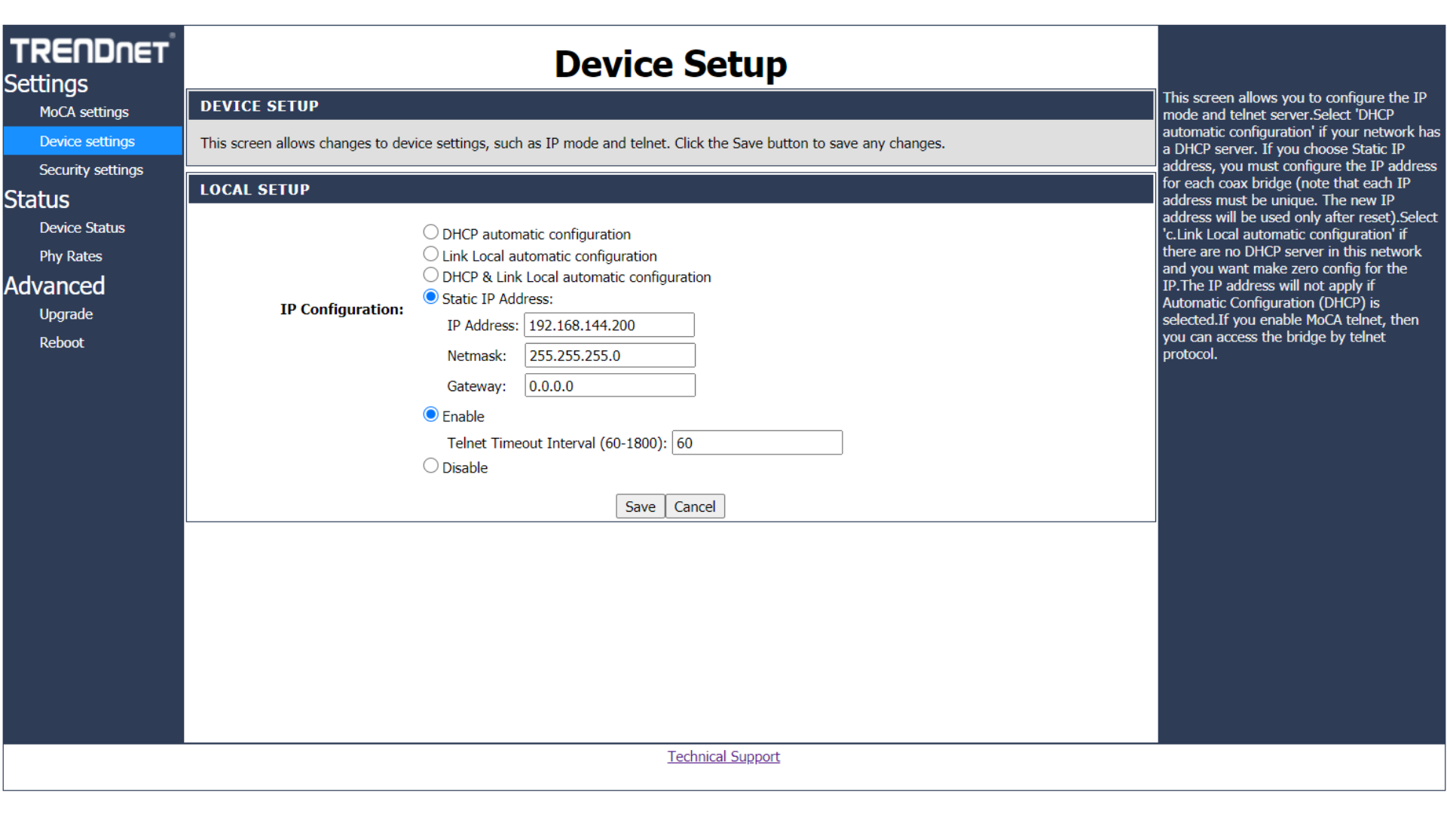Open the Reboot page

click(61, 343)
